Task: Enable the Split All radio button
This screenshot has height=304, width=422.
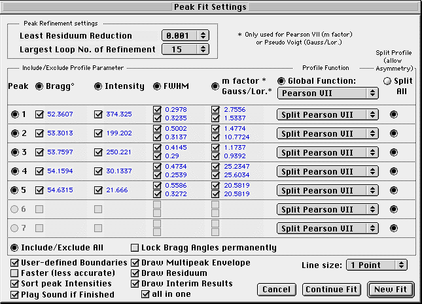Action: point(387,80)
